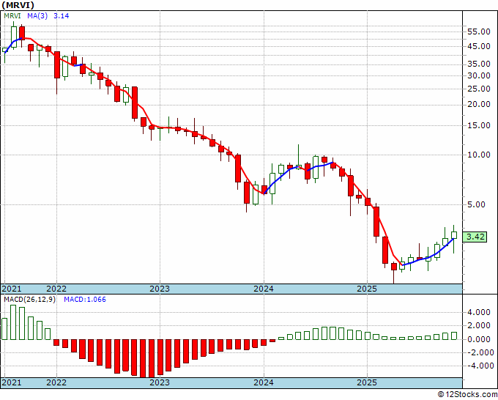Click the (MRVI) chart title
This screenshot has width=498, height=400.
point(18,5)
